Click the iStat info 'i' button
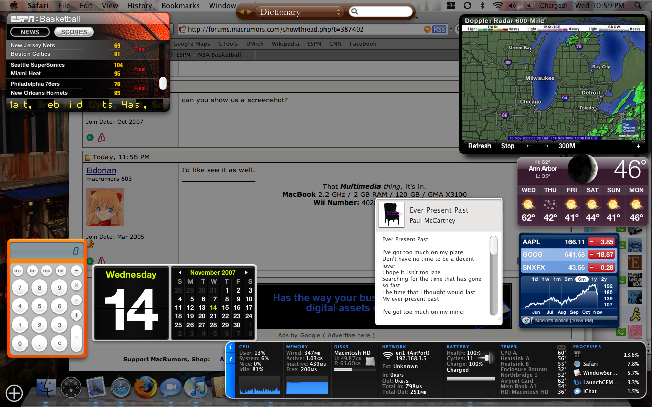 pyautogui.click(x=230, y=347)
